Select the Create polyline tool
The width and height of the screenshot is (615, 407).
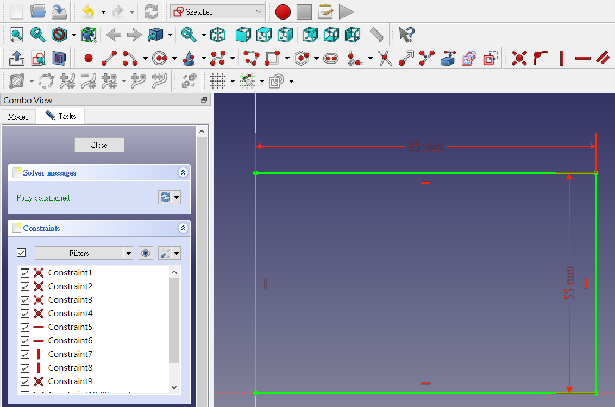[252, 59]
